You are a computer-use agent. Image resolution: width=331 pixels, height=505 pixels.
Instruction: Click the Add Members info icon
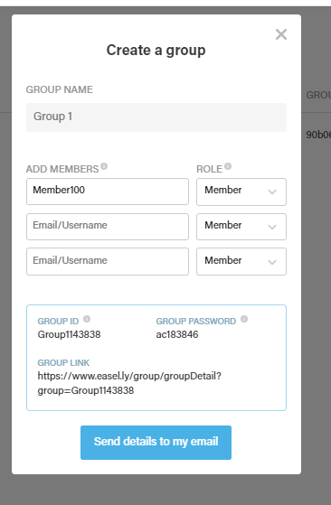tap(104, 166)
